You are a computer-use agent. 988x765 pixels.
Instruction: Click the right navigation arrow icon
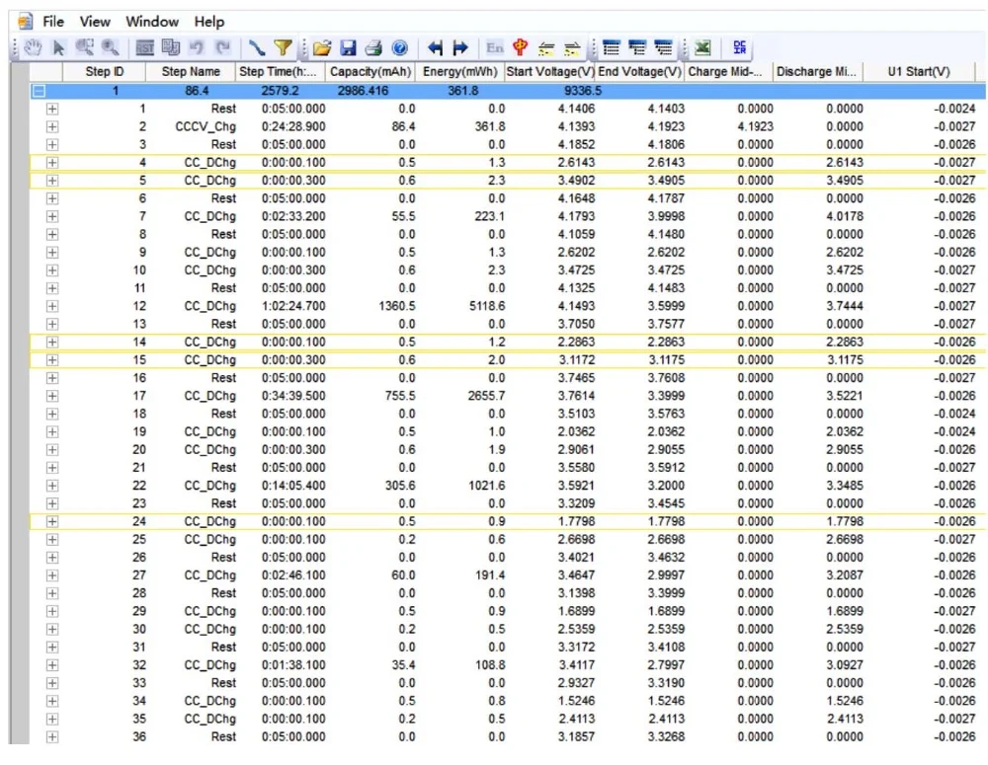click(459, 47)
